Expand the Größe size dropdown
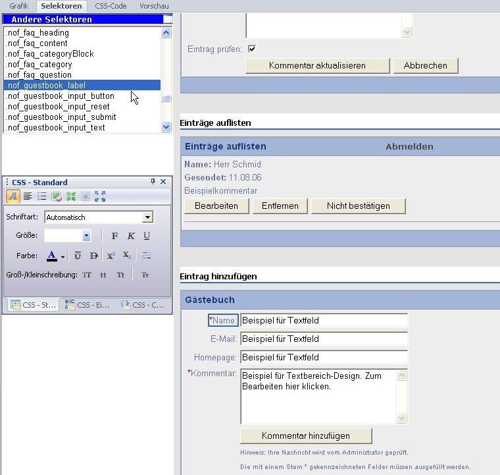The width and height of the screenshot is (500, 475). [86, 236]
